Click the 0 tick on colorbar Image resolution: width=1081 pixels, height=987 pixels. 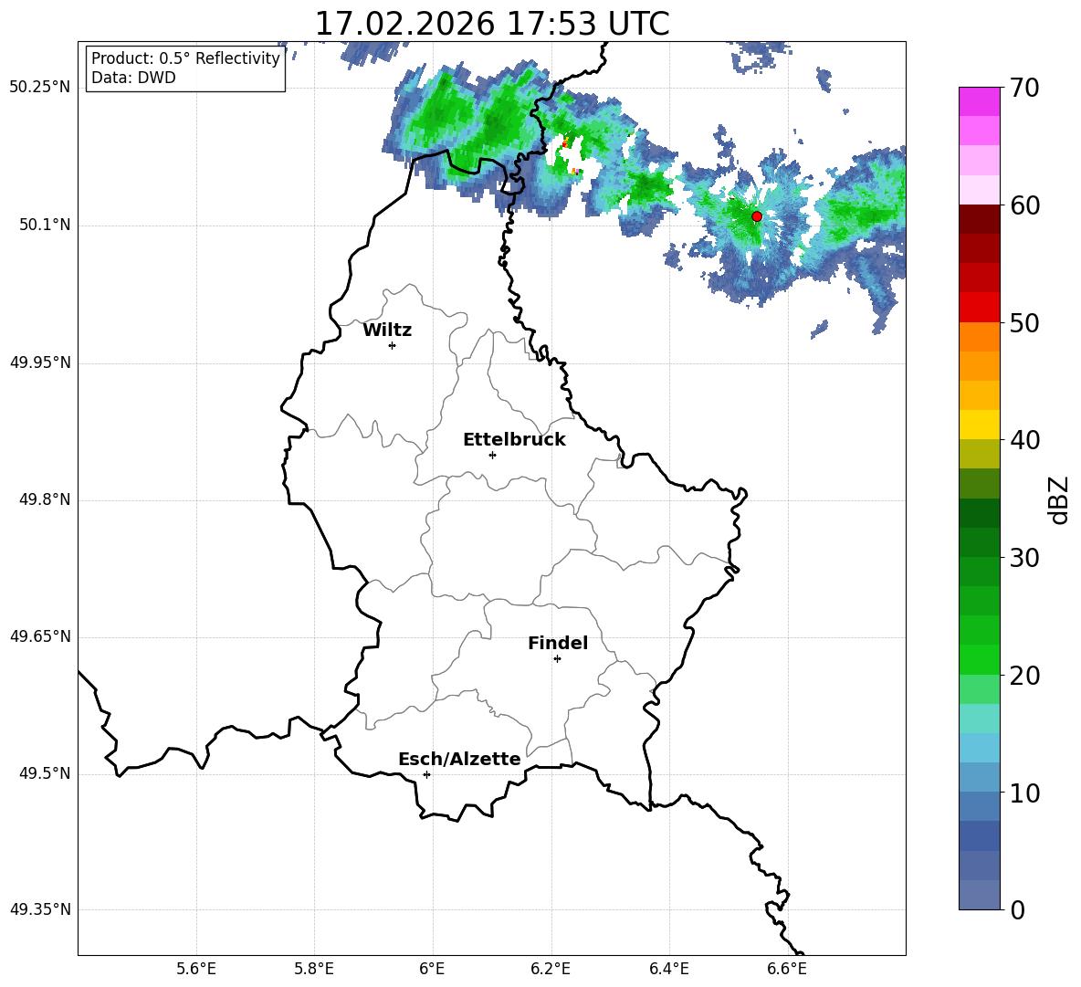pyautogui.click(x=1018, y=910)
